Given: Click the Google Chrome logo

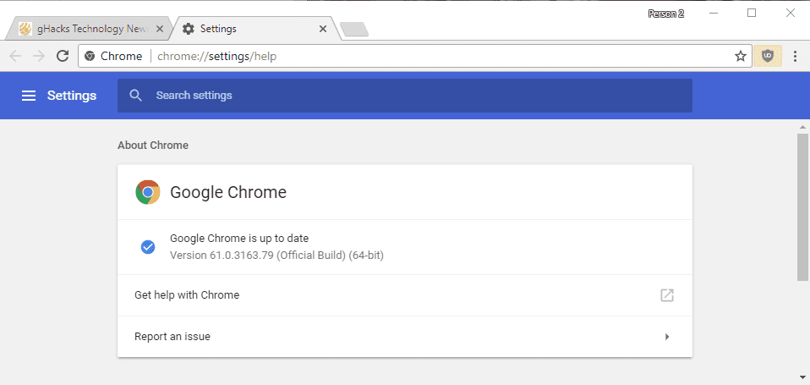Looking at the screenshot, I should tap(148, 192).
